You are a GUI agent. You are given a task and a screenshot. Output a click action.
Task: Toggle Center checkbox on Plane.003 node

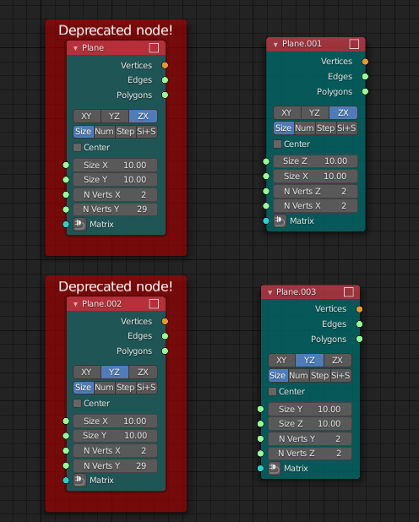[273, 391]
